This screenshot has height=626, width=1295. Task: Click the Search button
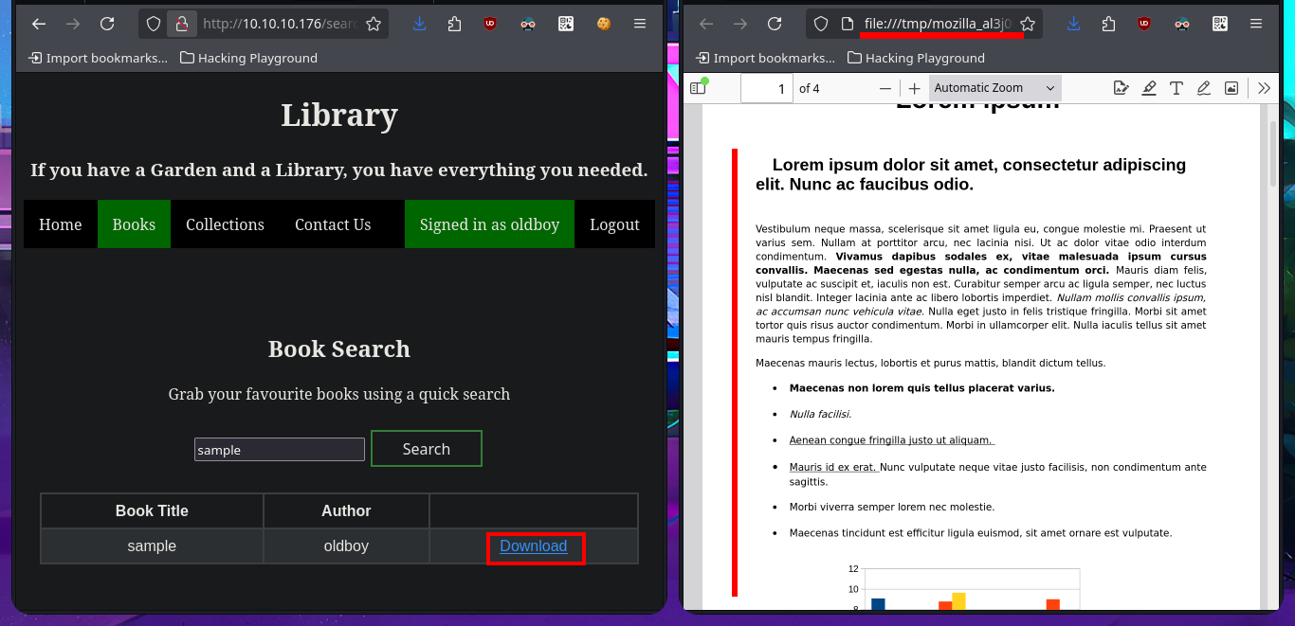pos(427,449)
